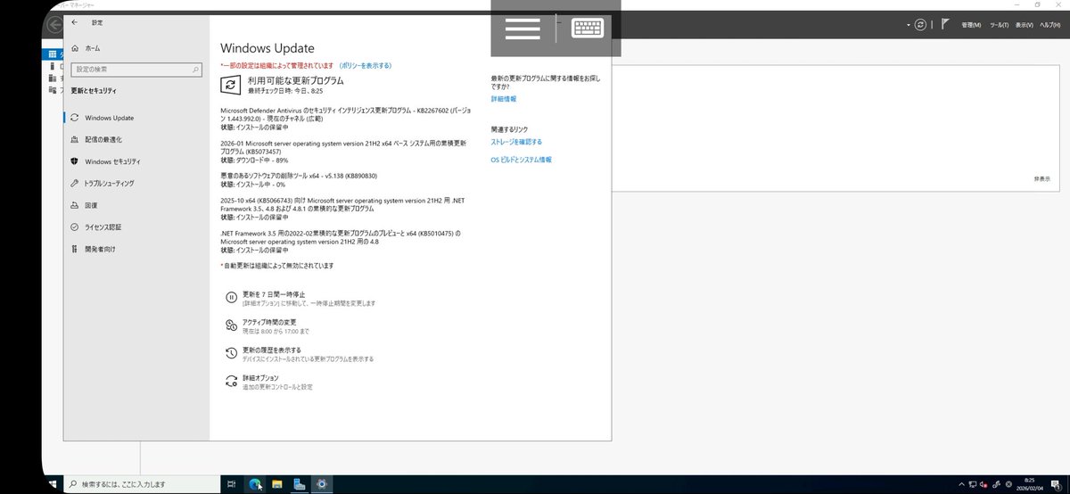The height and width of the screenshot is (494, 1070).
Task: Click taskbar search box 検索するには、ここに入力します
Action: point(142,484)
